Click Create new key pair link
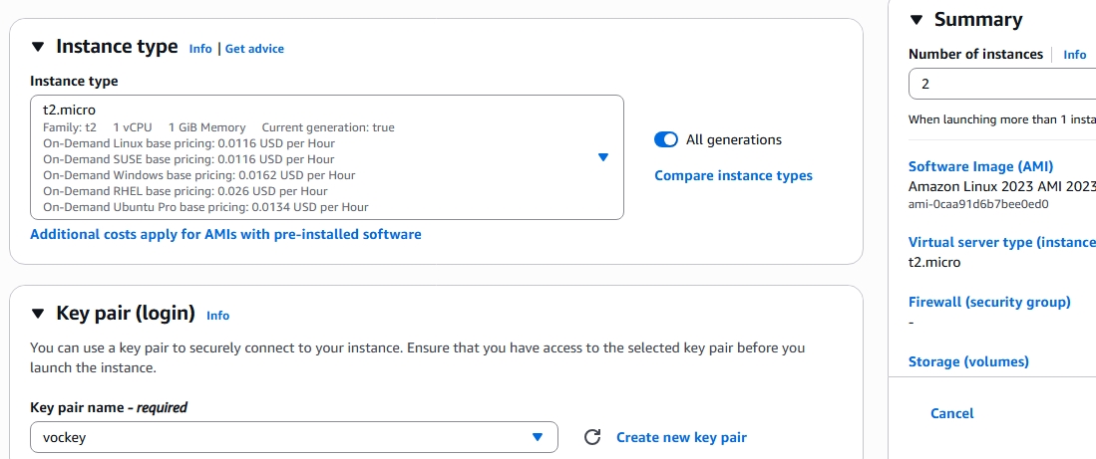1096x459 pixels. [681, 437]
